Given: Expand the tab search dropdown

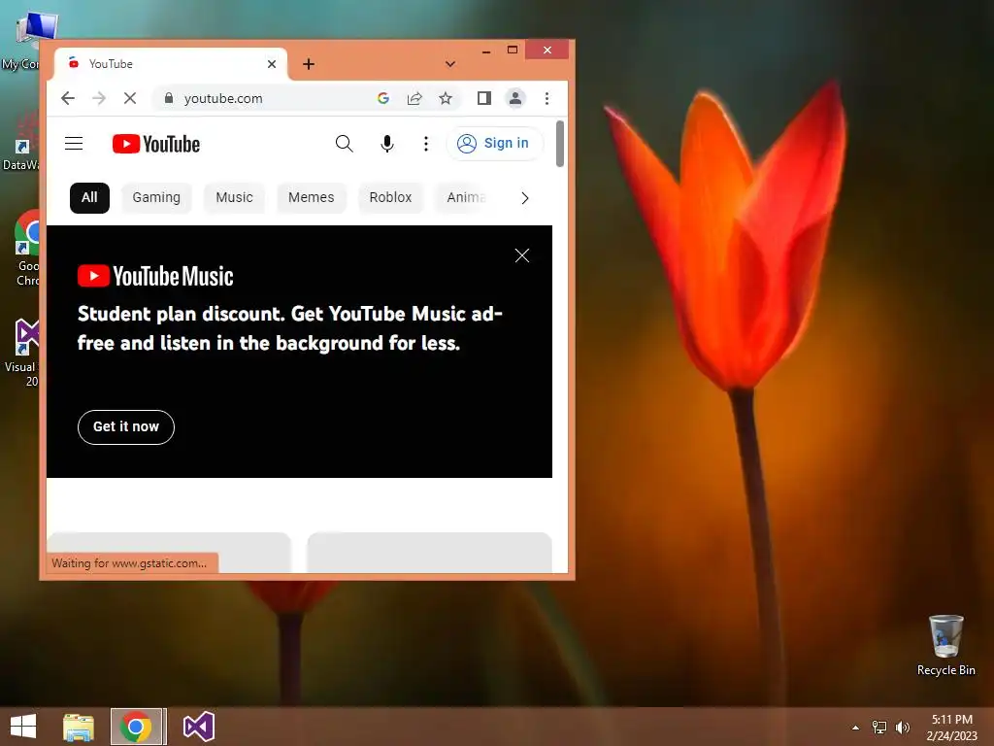Looking at the screenshot, I should tap(450, 64).
